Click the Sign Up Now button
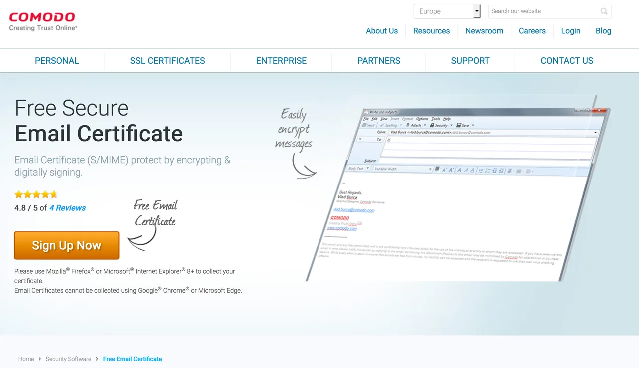The image size is (639, 368). point(67,245)
